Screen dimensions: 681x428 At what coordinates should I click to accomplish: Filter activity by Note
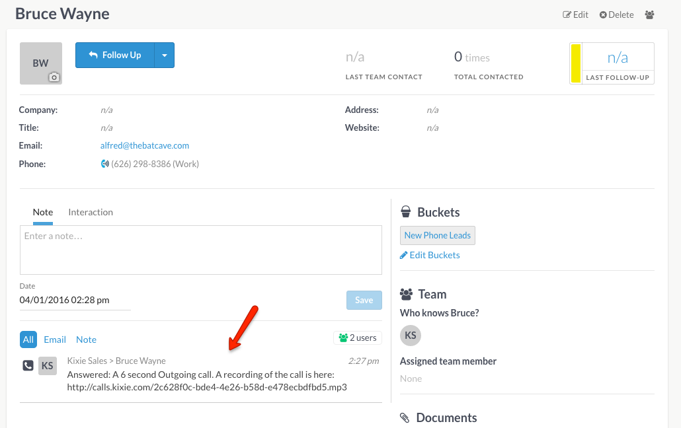click(86, 339)
